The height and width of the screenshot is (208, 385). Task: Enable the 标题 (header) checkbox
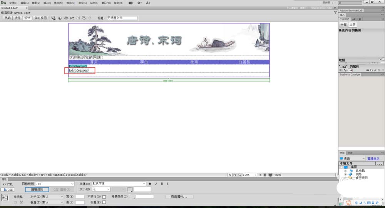pos(104,202)
